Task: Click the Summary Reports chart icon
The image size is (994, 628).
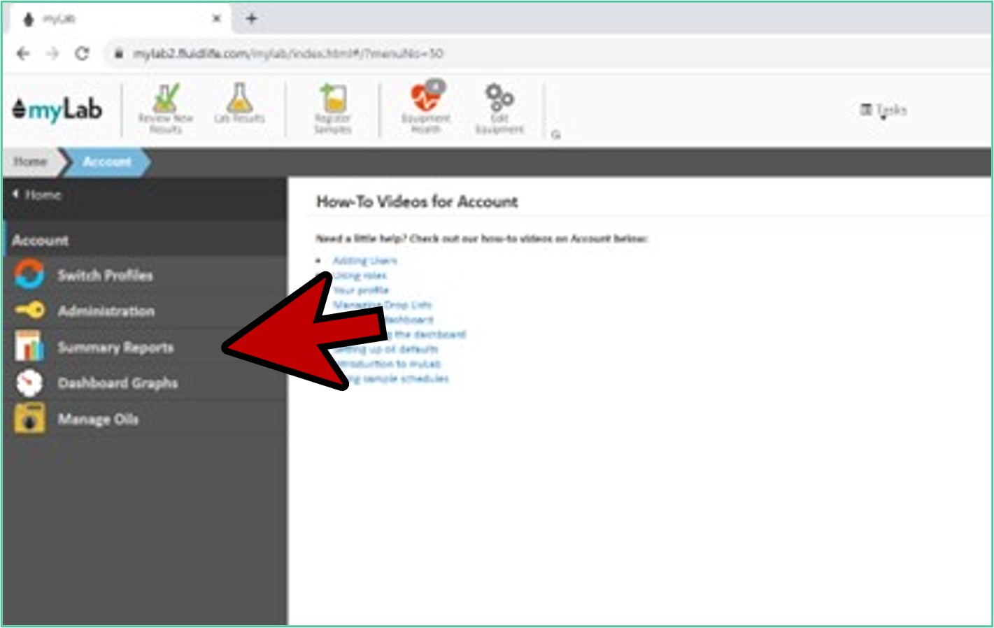Action: [29, 347]
